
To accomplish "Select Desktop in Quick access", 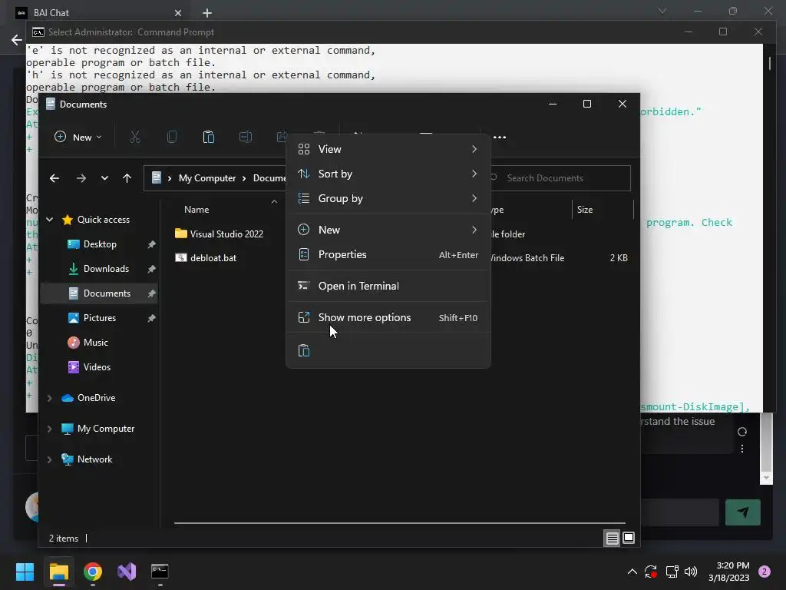I will (x=99, y=244).
